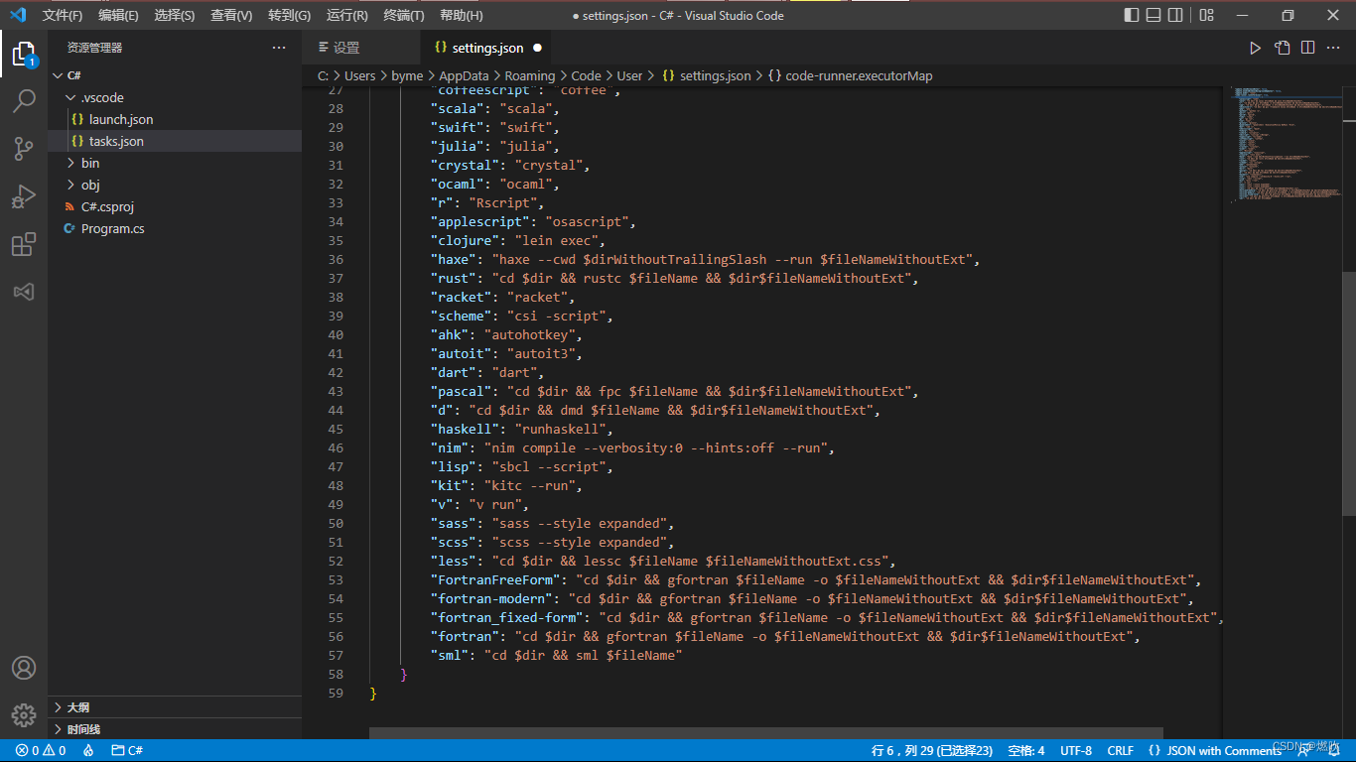The height and width of the screenshot is (762, 1356).
Task: Open the 文件(F) menu
Action: click(63, 15)
